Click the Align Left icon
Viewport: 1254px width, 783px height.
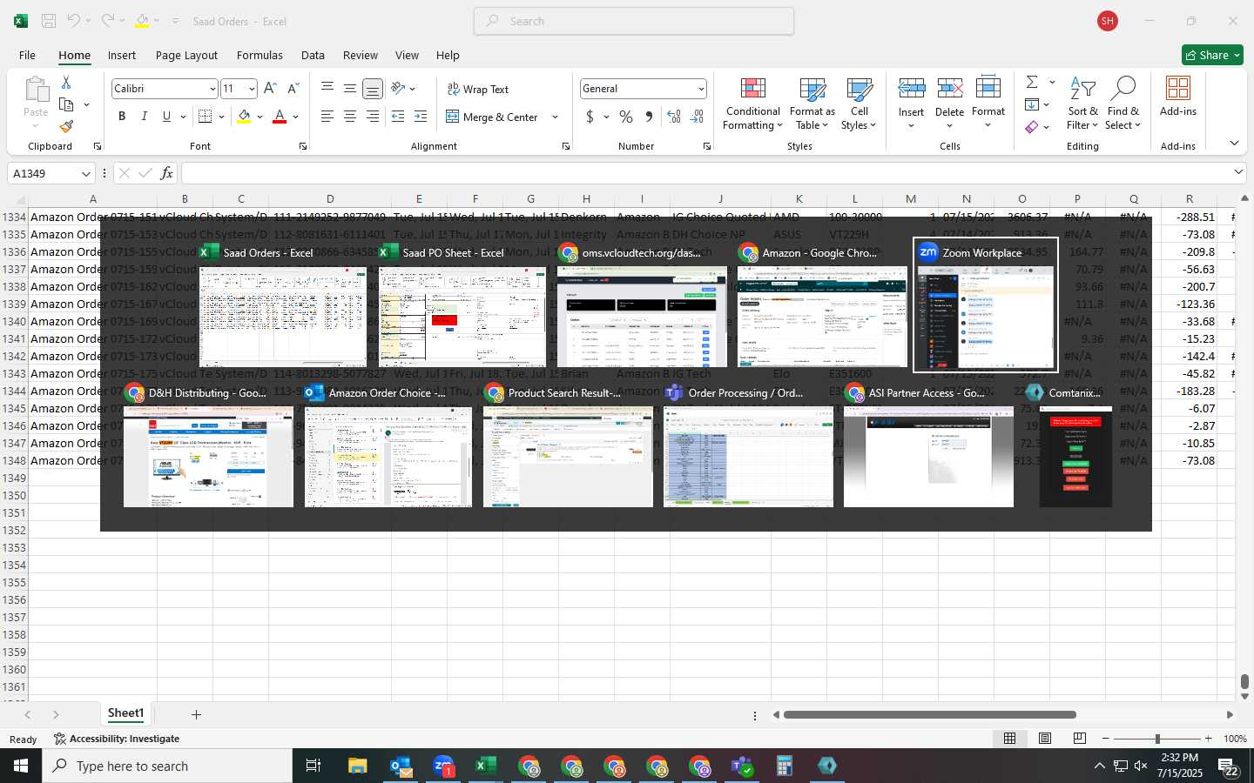tap(327, 117)
